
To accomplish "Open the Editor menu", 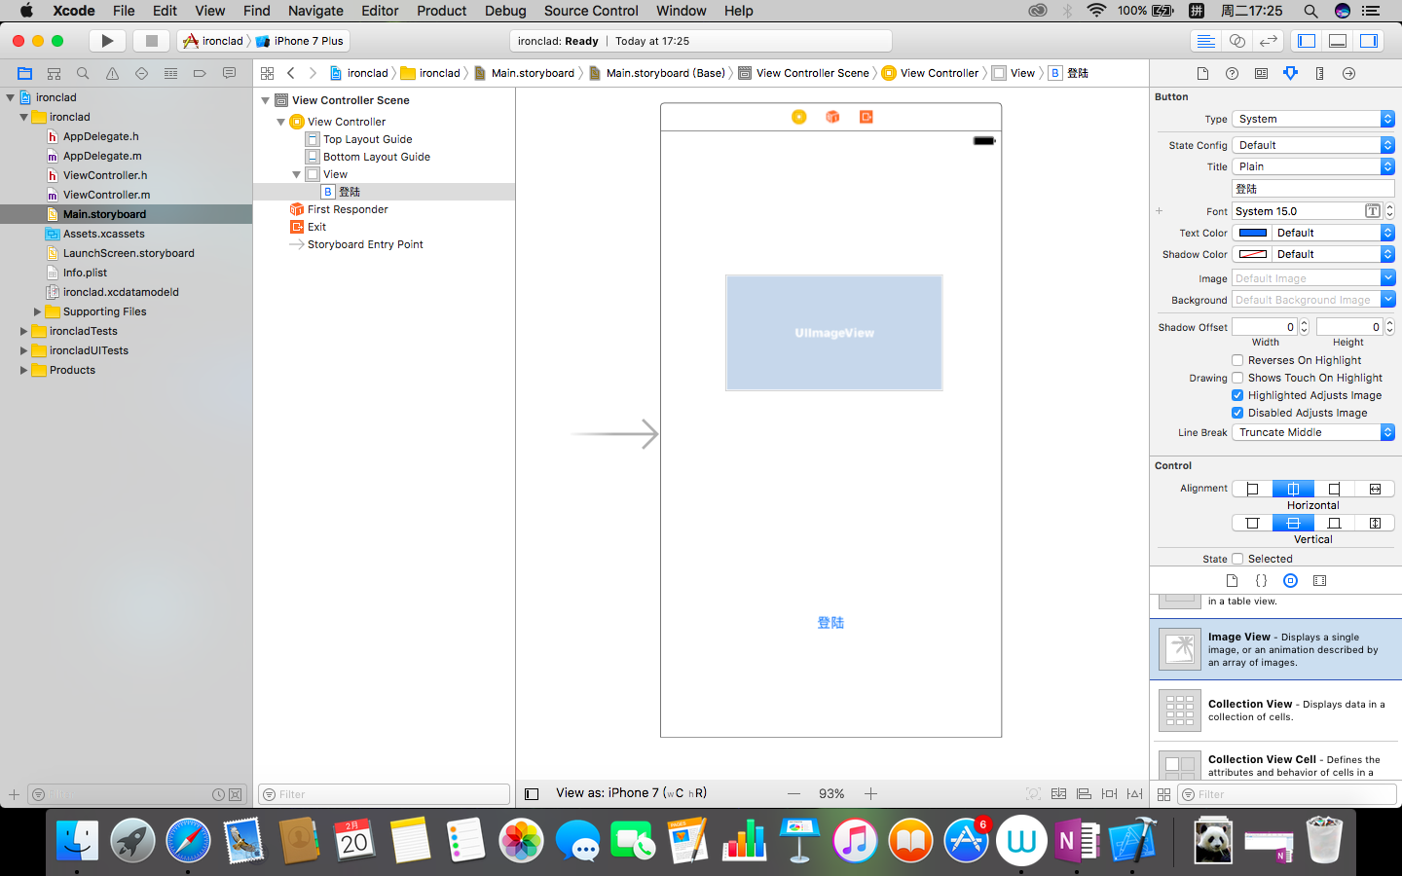I will 380,11.
